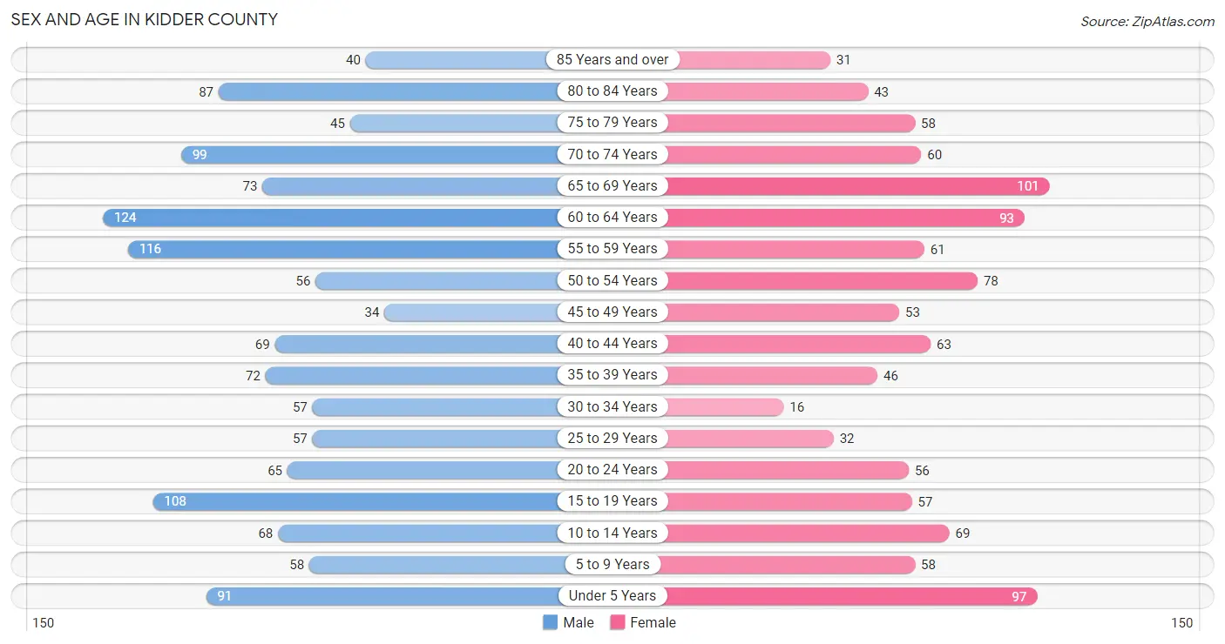Click the 70 to 74 Years label
Screen dimensions: 1225x644
tap(612, 154)
